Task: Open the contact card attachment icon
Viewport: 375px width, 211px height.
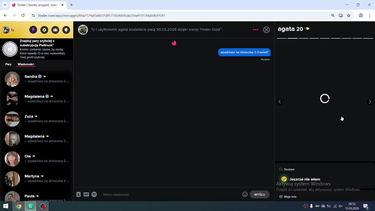Action: tap(79, 194)
